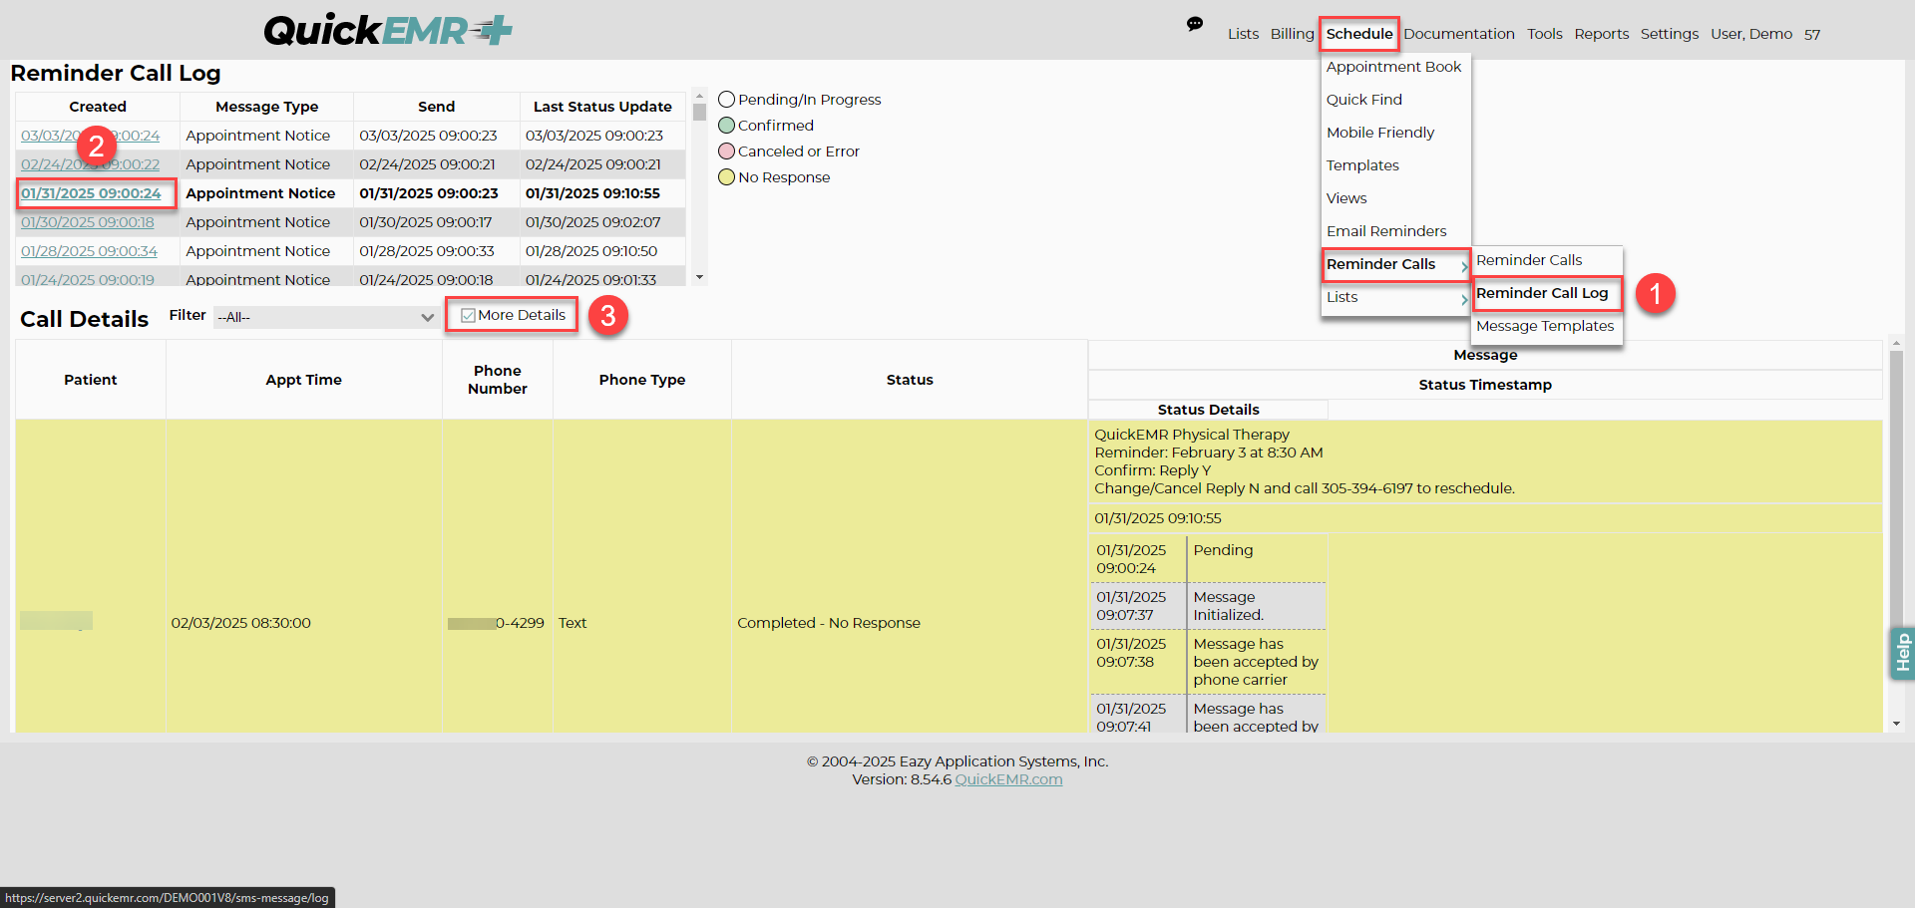Select the Confirmed status indicator

[x=727, y=126]
